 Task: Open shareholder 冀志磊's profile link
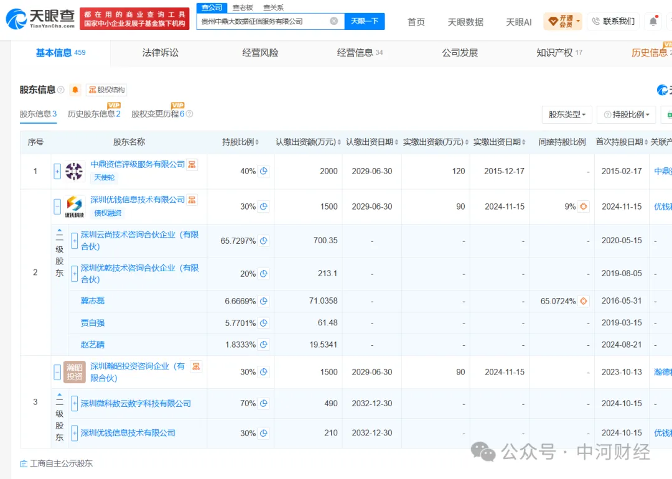93,300
